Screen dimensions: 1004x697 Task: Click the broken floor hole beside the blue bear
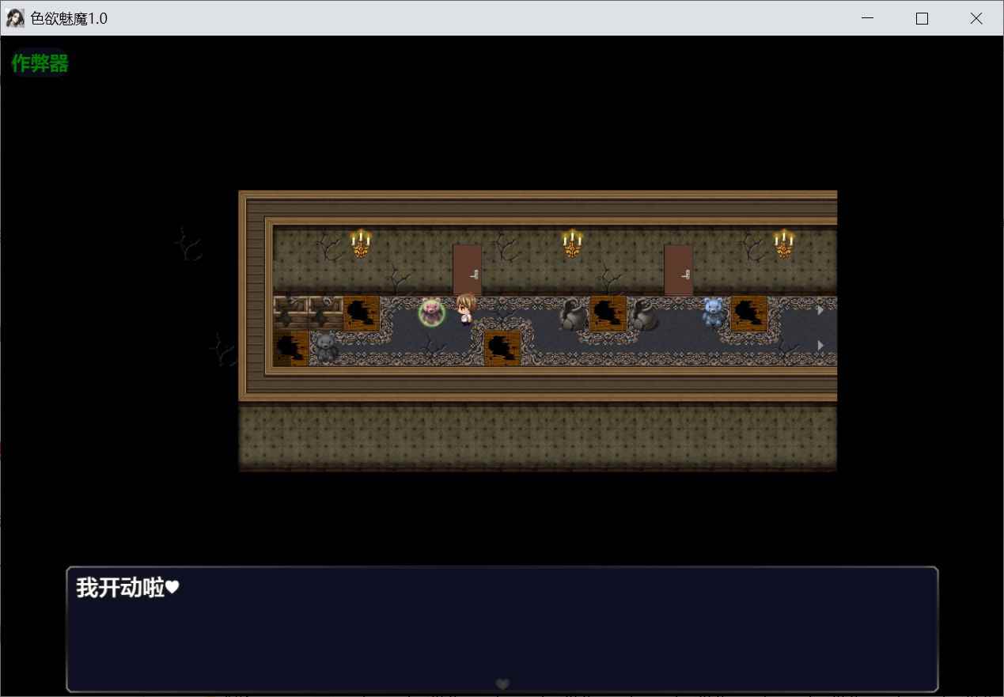coord(748,313)
